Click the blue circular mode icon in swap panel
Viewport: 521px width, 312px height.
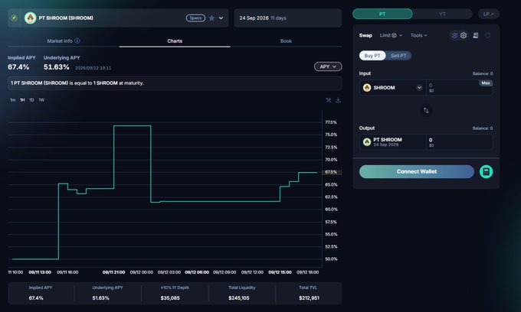click(x=454, y=35)
